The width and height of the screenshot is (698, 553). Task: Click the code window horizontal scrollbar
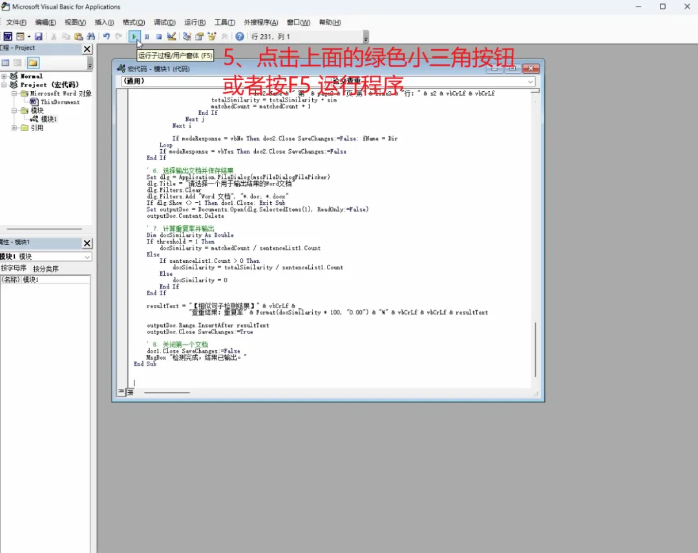167,392
